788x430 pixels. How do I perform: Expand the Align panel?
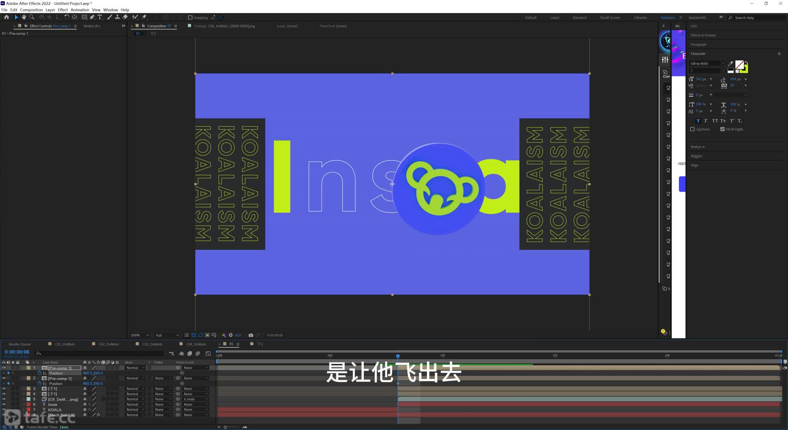(694, 165)
